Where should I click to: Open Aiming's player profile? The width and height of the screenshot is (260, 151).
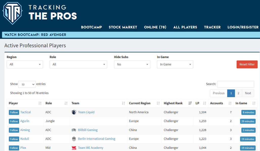25,130
